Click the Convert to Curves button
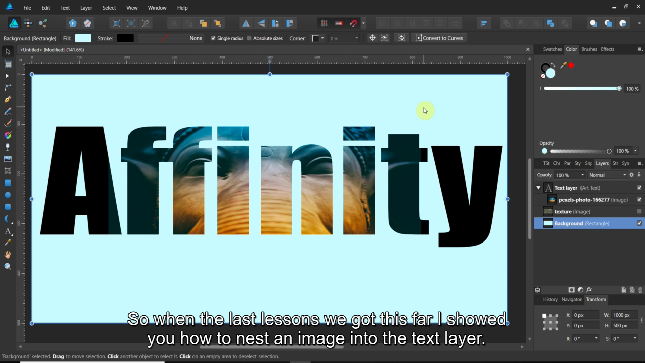 439,38
